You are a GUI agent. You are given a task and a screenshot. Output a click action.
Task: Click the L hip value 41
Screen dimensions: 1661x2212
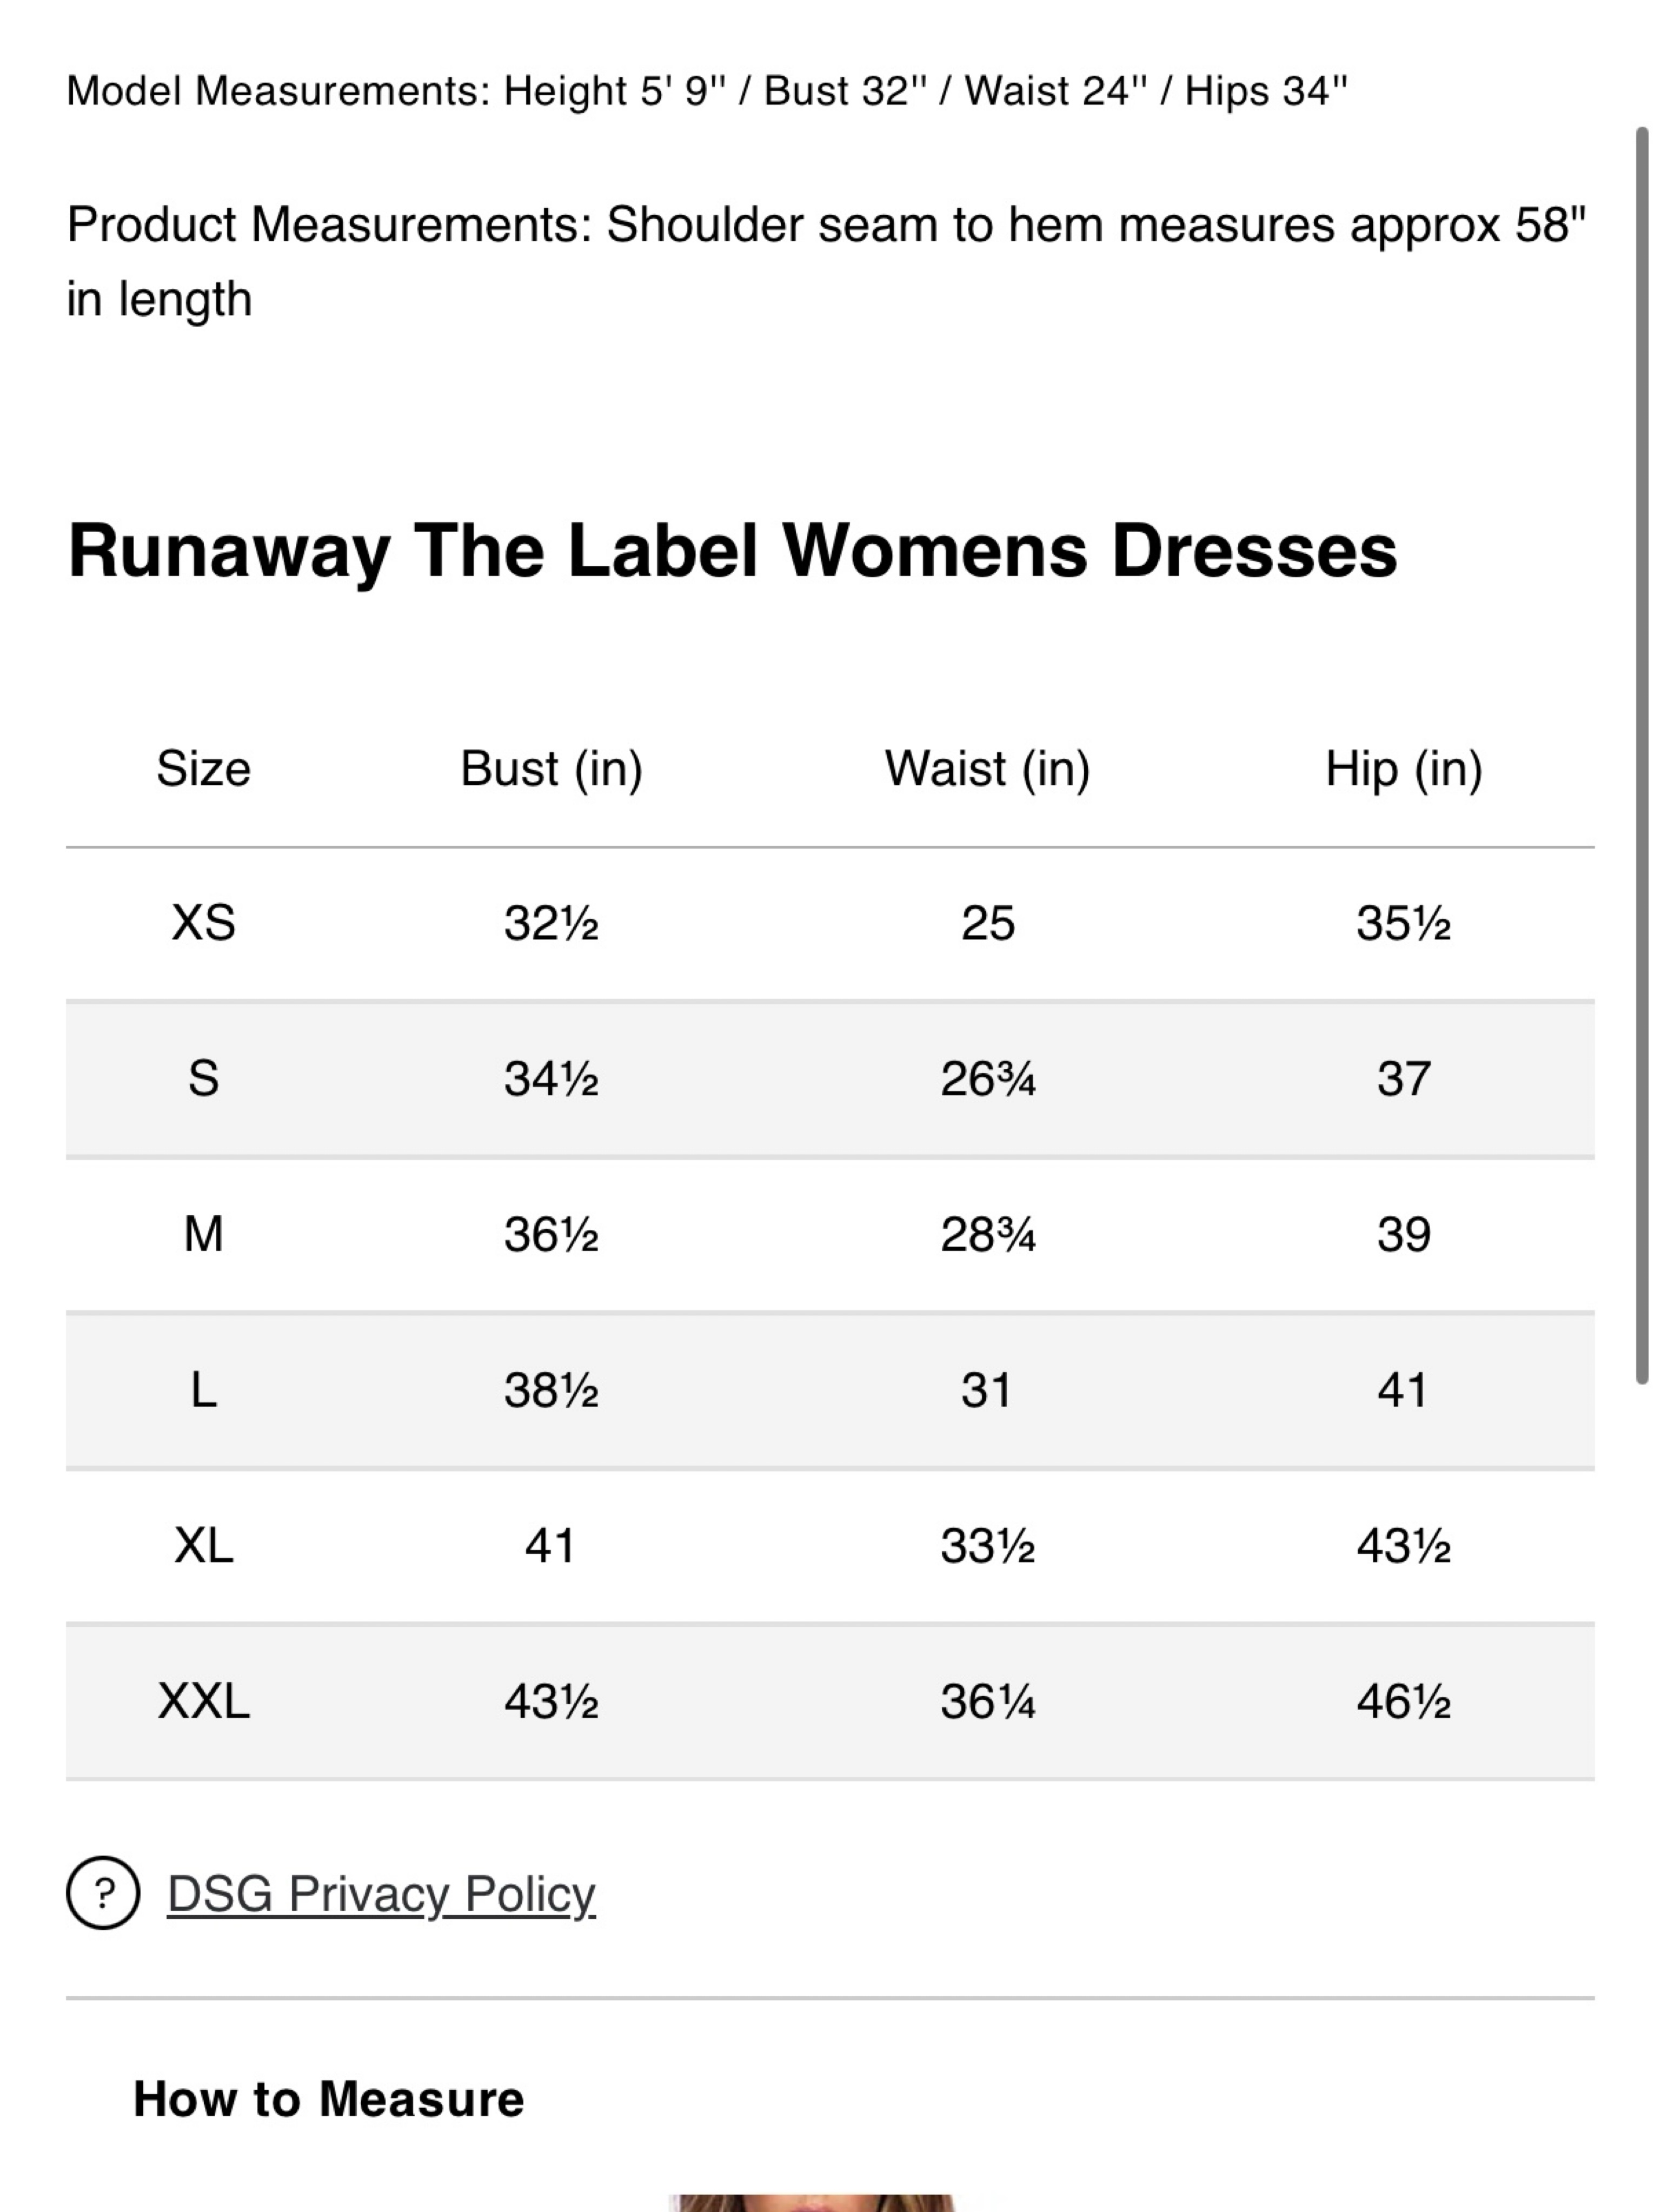tap(1402, 1390)
